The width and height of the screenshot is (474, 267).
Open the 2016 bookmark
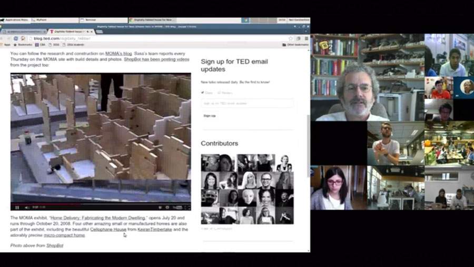coord(54,45)
